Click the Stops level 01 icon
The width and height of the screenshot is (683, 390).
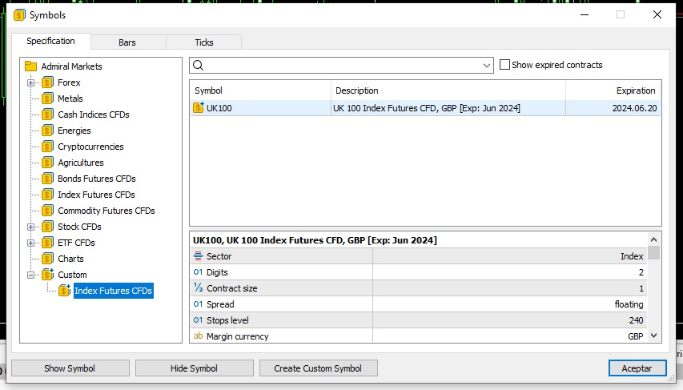[x=199, y=320]
